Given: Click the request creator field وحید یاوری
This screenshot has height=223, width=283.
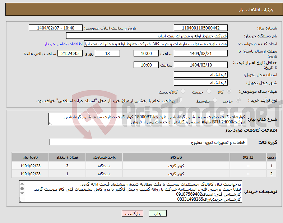Looking at the screenshot, I should tap(156, 44).
